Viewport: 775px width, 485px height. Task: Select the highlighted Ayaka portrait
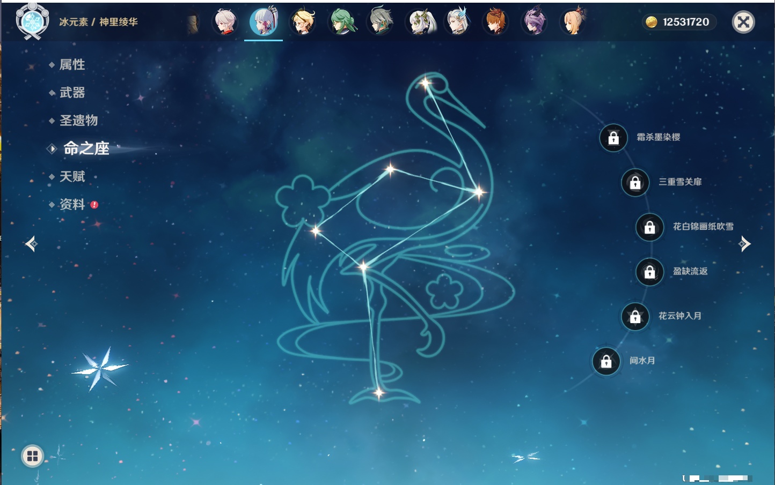264,21
